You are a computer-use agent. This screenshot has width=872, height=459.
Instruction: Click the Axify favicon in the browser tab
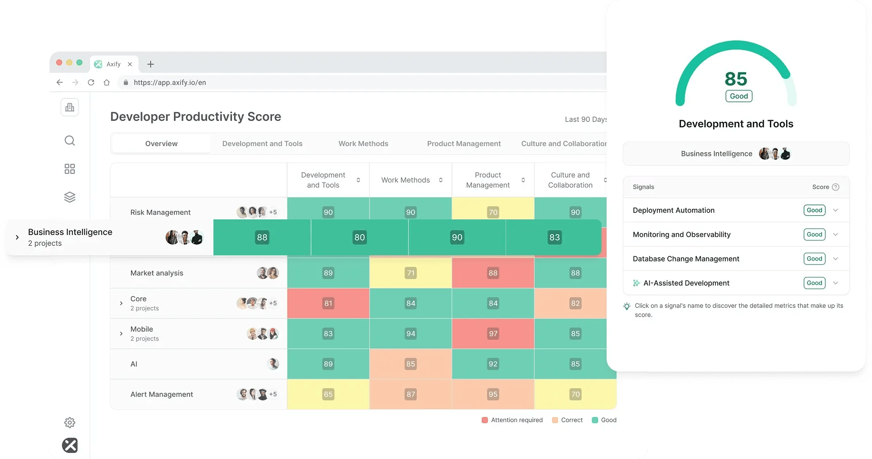coord(98,64)
